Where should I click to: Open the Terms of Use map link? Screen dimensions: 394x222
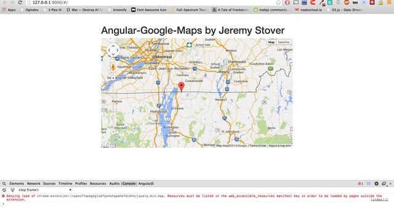coord(257,146)
